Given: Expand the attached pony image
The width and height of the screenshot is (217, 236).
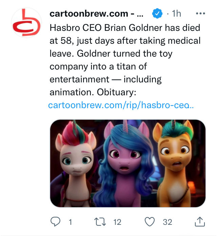Looking at the screenshot, I should tap(128, 163).
